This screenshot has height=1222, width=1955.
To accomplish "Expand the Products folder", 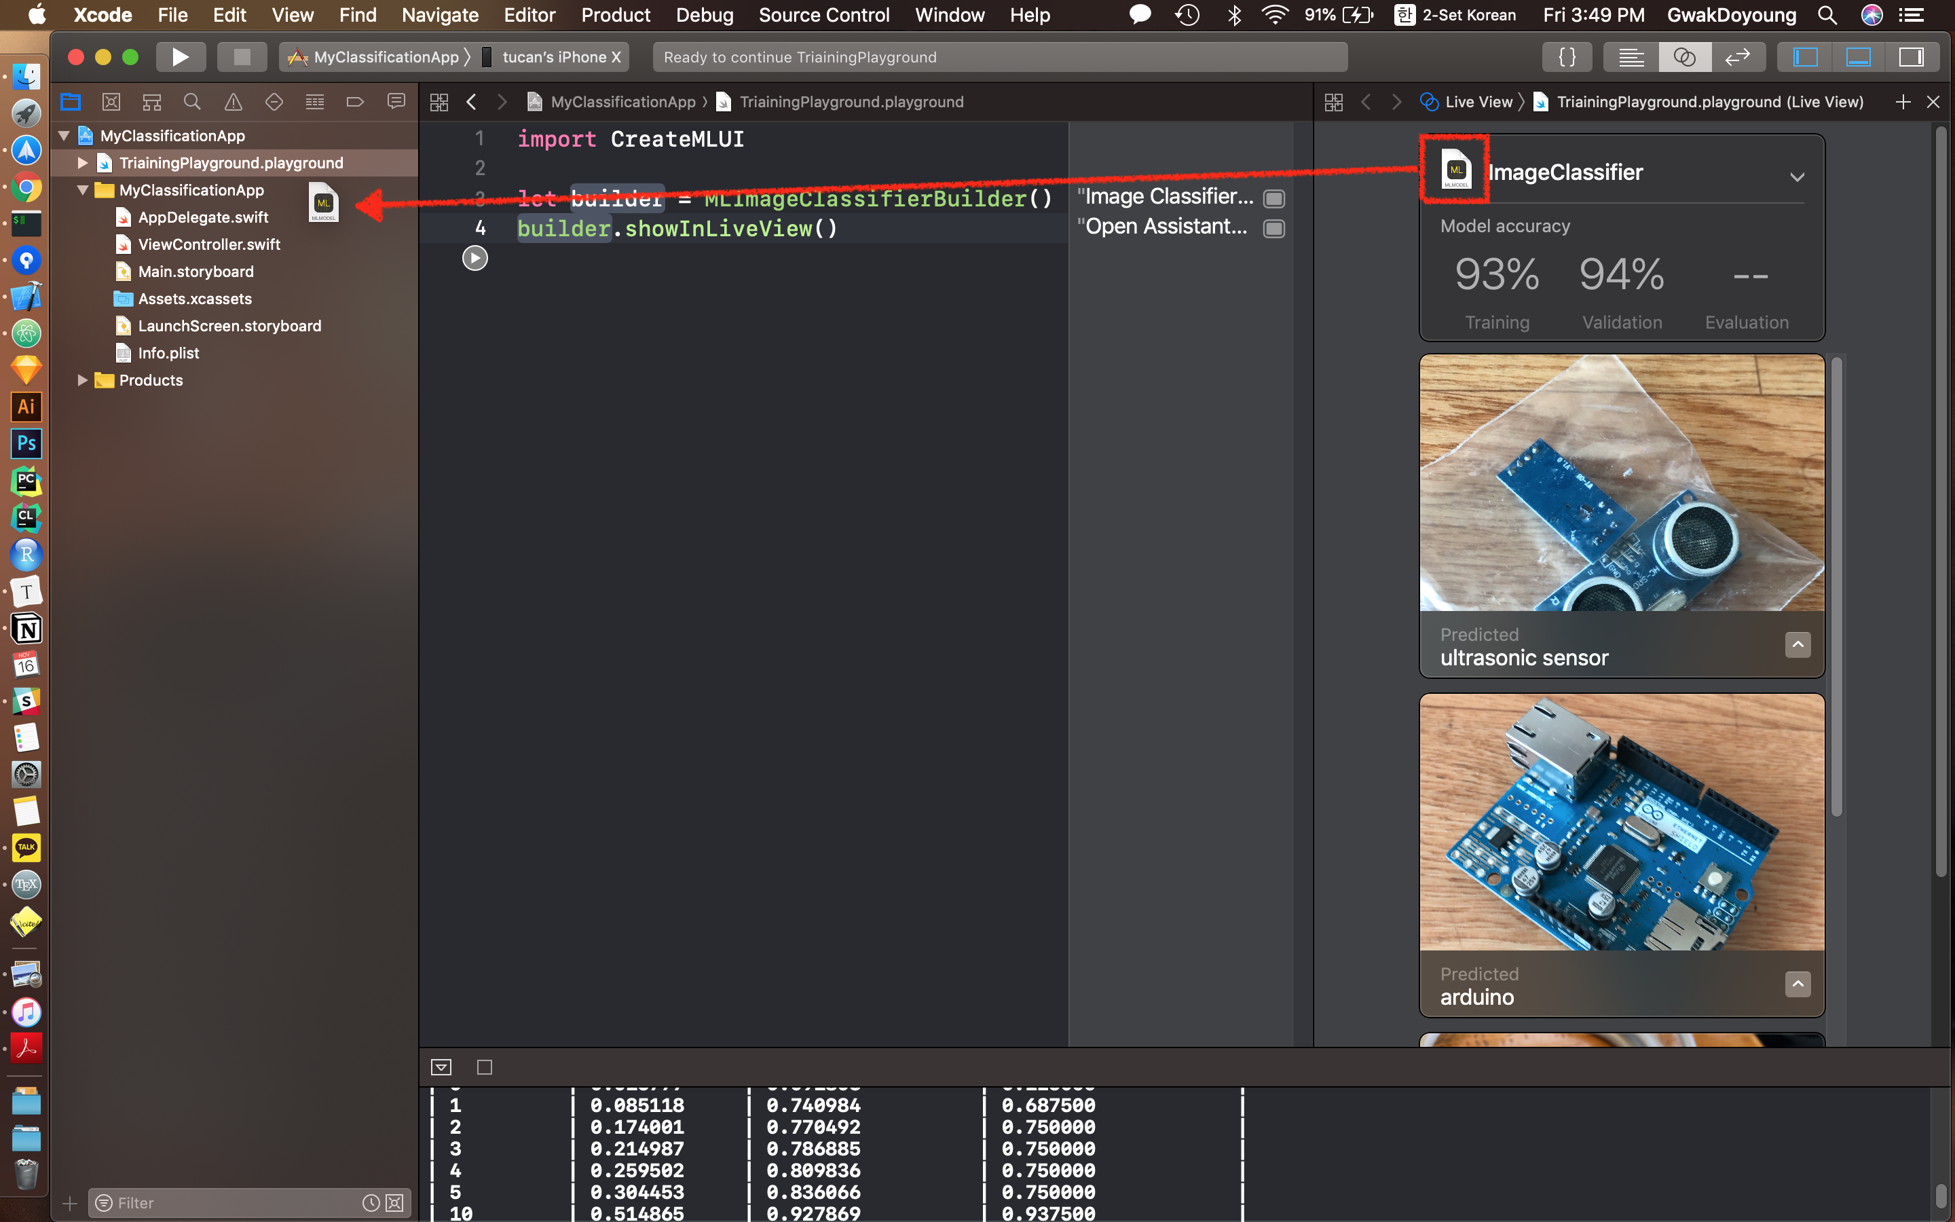I will pos(82,380).
